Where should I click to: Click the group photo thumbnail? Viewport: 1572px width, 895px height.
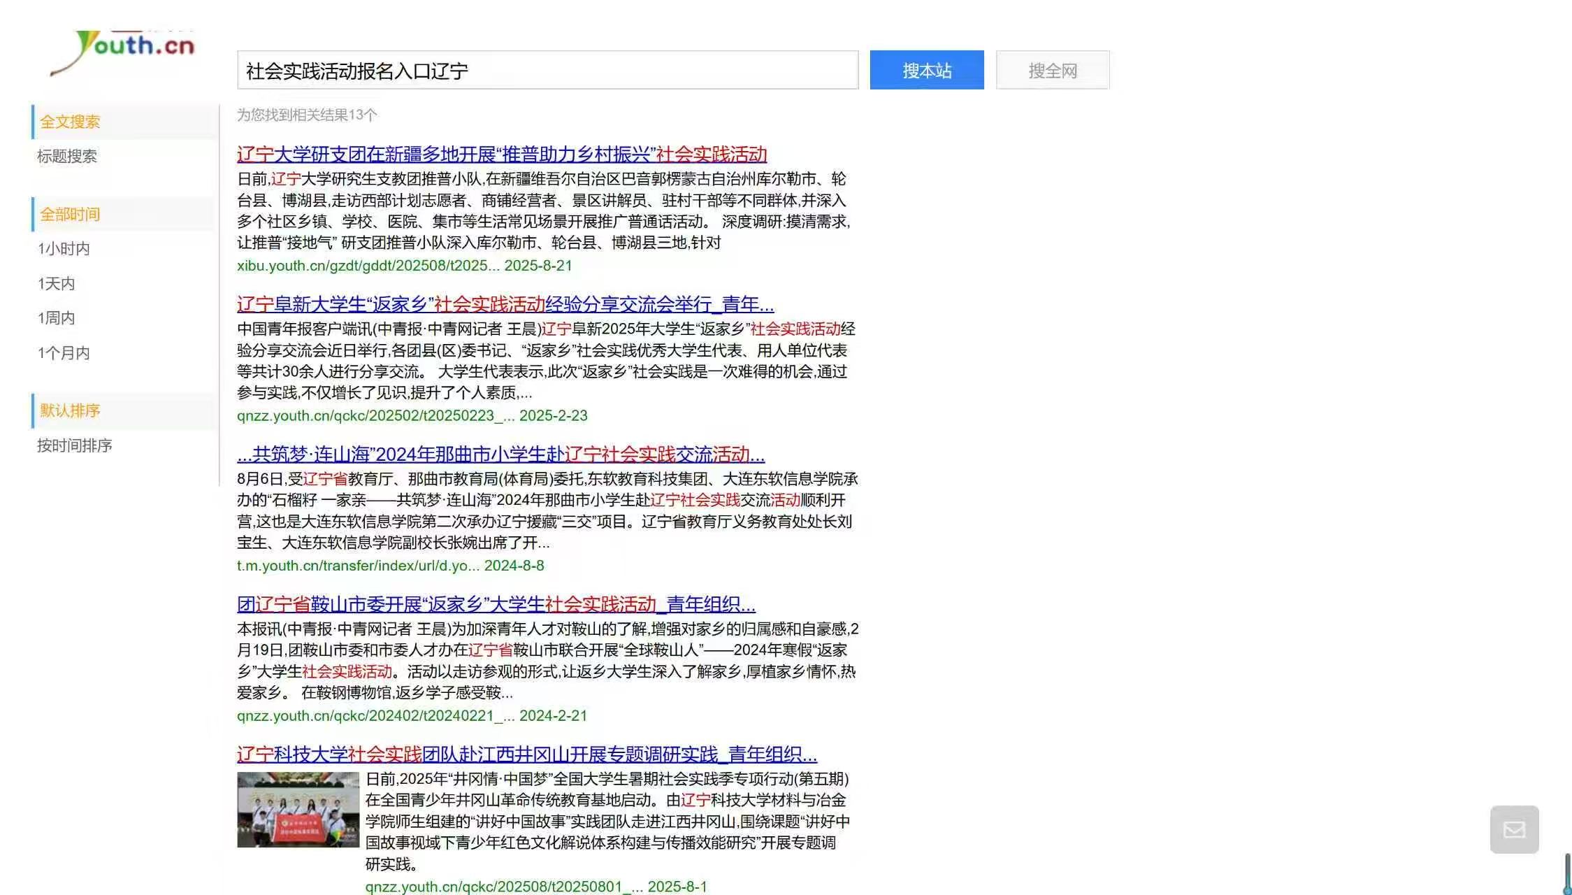coord(298,810)
